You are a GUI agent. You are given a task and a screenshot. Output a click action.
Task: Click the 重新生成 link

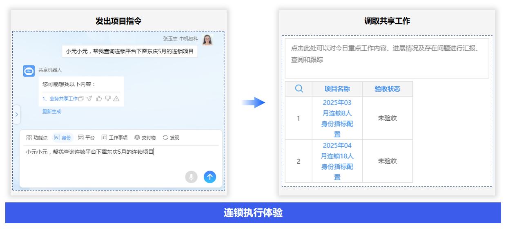(x=52, y=111)
